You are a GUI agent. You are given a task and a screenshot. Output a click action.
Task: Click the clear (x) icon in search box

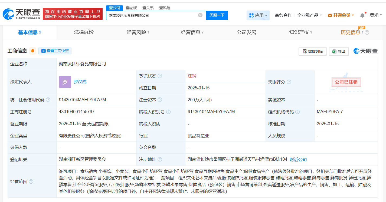200,15
